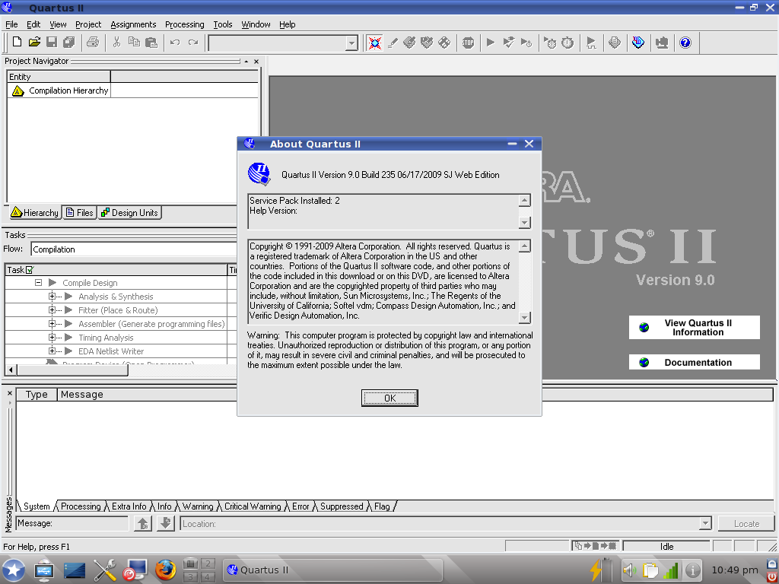Expand the Fitter (Place & Route) task
Image resolution: width=779 pixels, height=584 pixels.
pyautogui.click(x=52, y=310)
